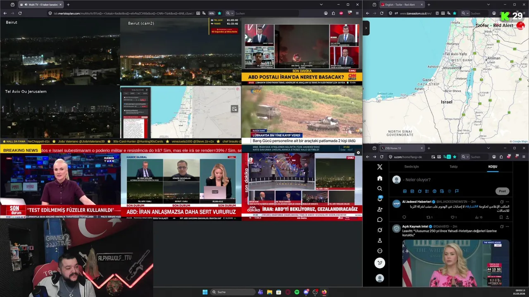Reply to Al Jadeed Haberleri post
Image resolution: width=529 pixels, height=297 pixels.
tap(404, 217)
